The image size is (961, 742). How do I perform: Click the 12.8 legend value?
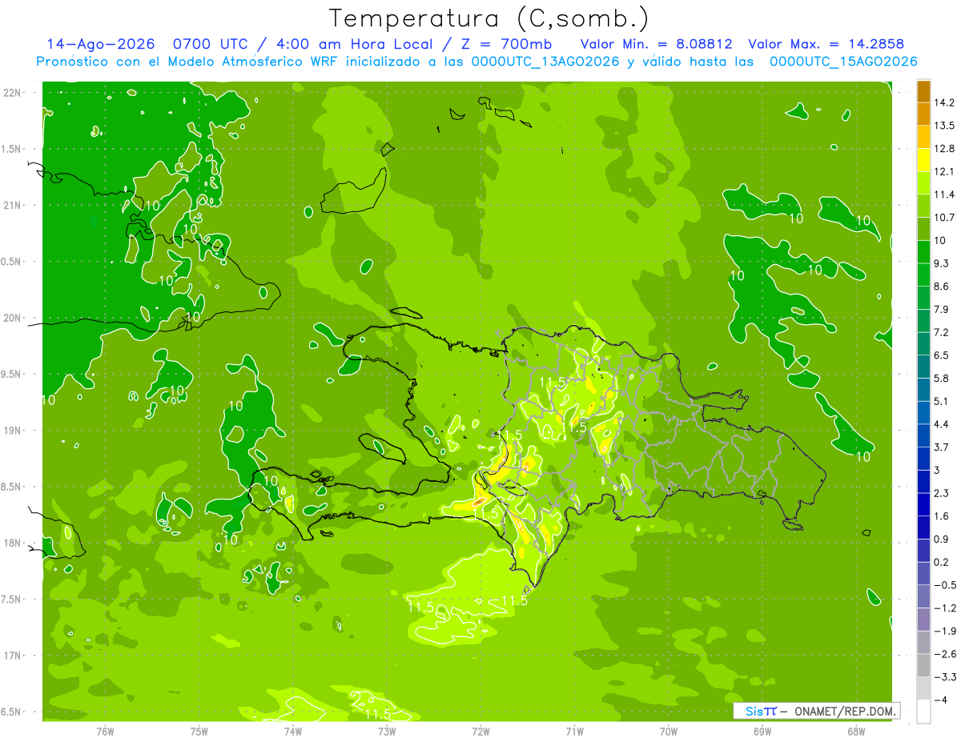coord(944,148)
